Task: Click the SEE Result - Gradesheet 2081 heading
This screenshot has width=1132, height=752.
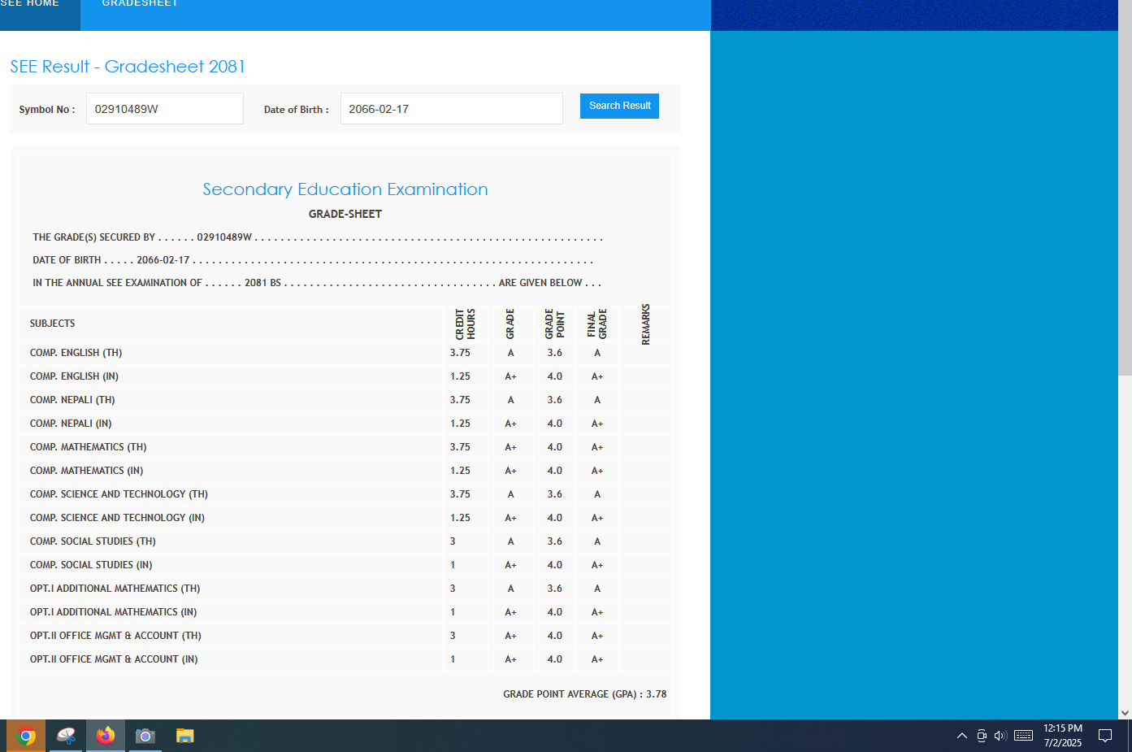Action: [128, 67]
